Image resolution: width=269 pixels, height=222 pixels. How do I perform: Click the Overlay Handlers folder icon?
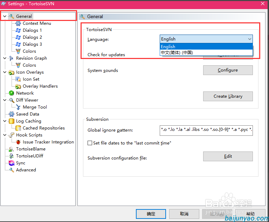(x=18, y=86)
